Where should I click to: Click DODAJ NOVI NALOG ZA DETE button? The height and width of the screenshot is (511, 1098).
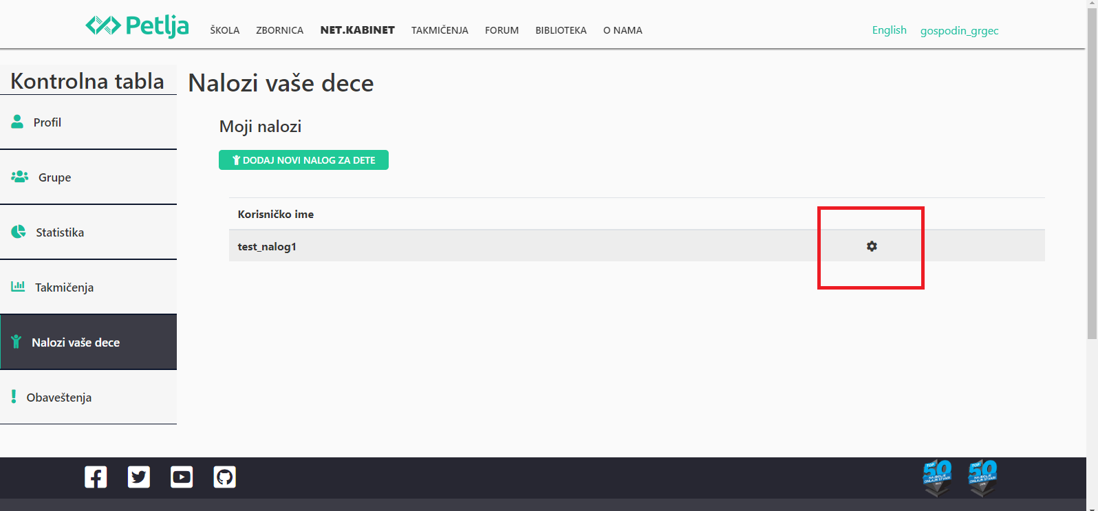[303, 160]
